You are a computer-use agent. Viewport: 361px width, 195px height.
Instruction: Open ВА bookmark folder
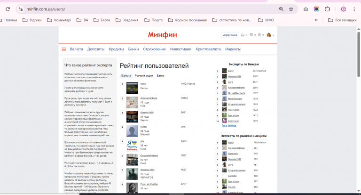coord(82,20)
